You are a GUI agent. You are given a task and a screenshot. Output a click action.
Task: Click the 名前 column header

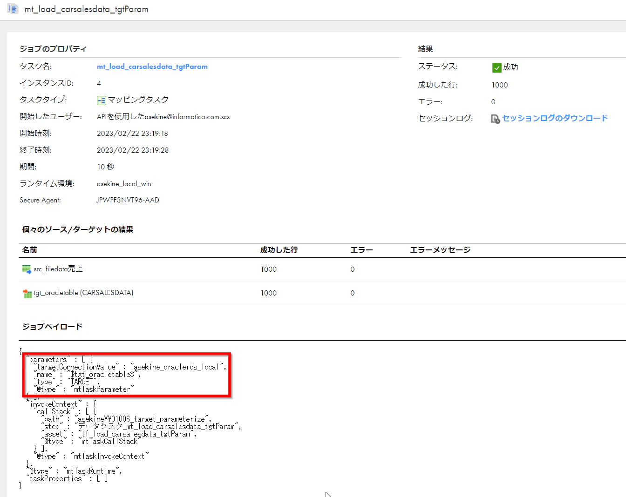click(30, 250)
